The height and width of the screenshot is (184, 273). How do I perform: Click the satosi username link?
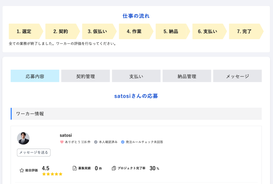[x=66, y=136]
